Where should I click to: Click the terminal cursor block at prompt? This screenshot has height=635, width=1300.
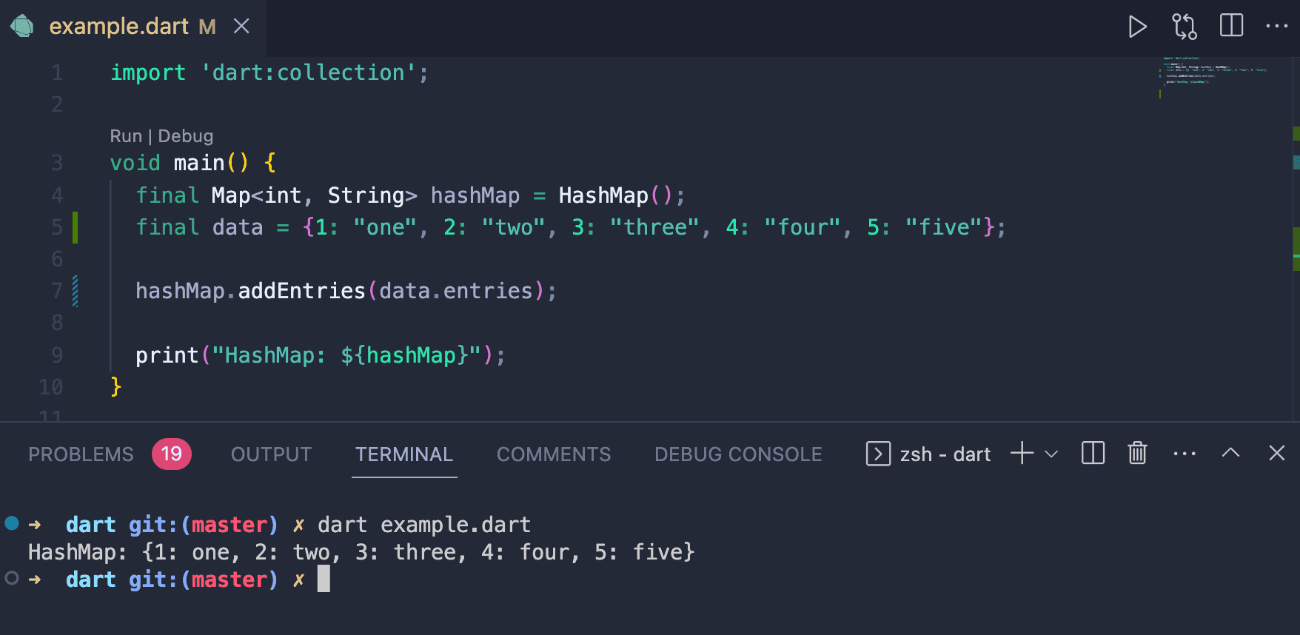click(x=324, y=579)
